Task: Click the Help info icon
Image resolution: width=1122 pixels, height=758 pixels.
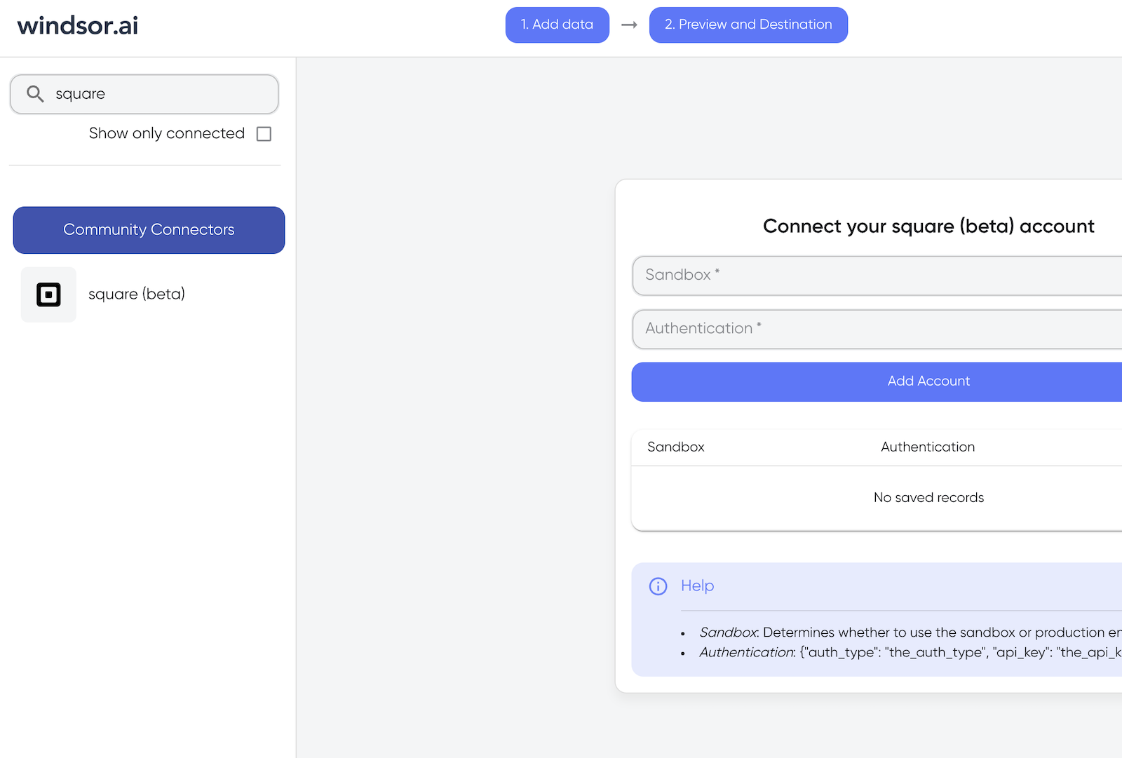Action: (x=658, y=586)
